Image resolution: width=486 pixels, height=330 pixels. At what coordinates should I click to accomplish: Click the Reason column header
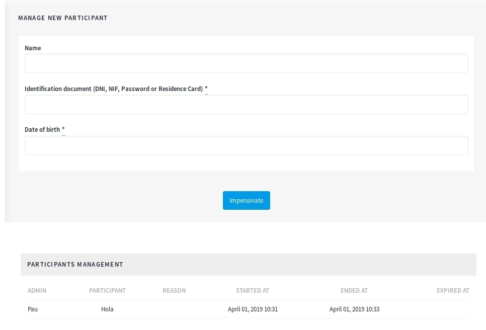point(174,291)
